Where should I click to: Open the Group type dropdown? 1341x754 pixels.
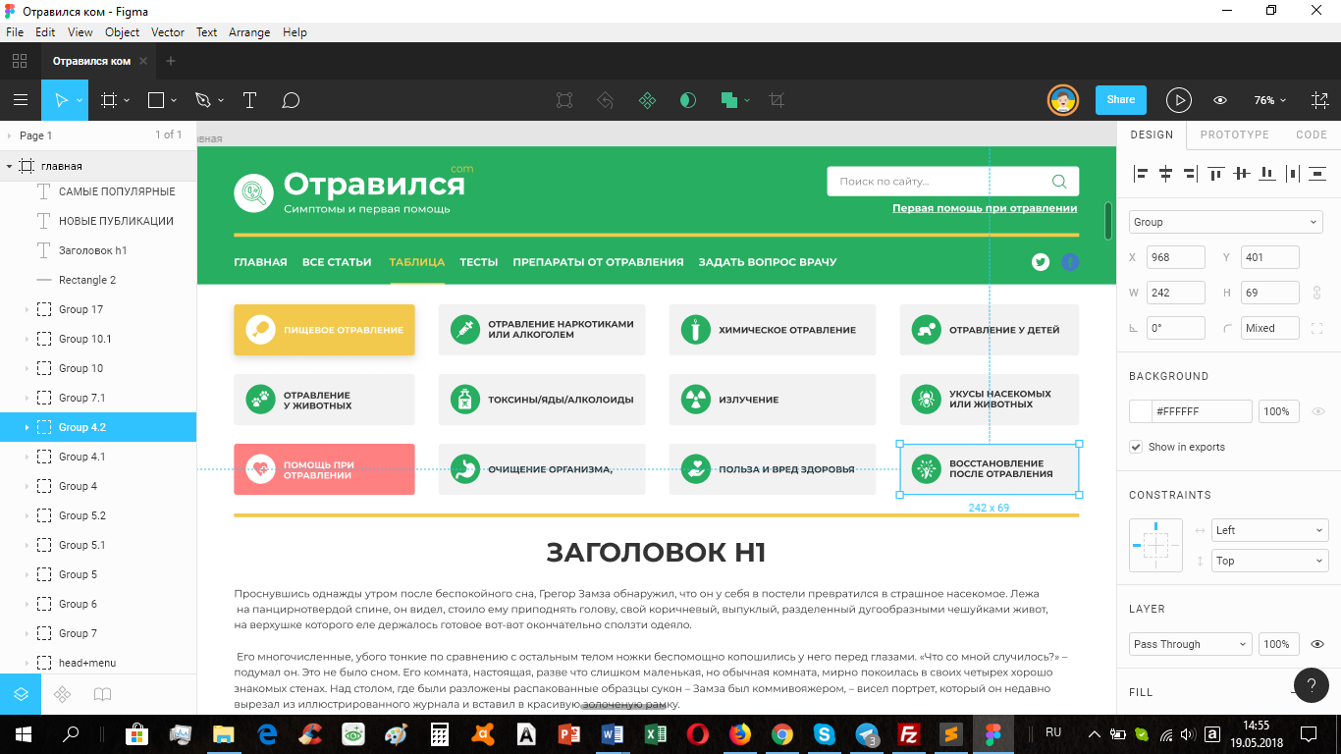(x=1226, y=222)
